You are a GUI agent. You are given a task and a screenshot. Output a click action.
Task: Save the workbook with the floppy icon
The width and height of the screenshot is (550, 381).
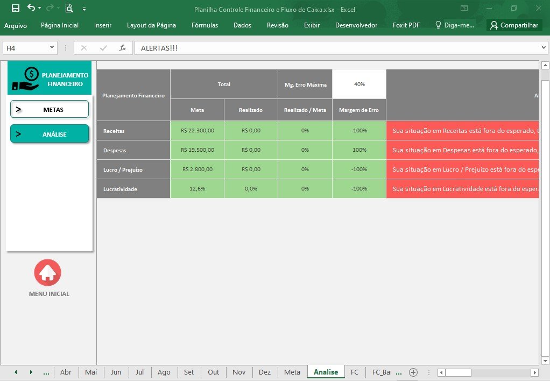(x=16, y=8)
